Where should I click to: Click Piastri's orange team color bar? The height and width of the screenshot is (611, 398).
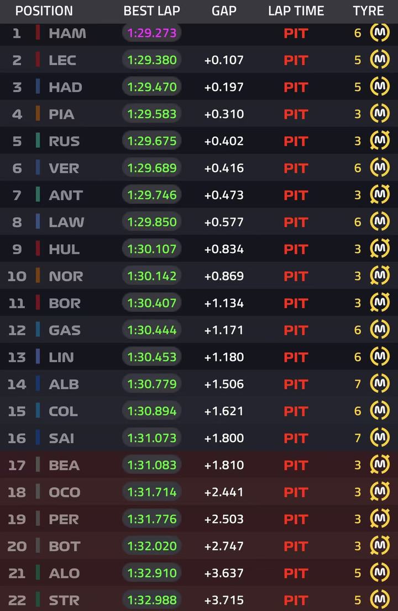coord(38,114)
